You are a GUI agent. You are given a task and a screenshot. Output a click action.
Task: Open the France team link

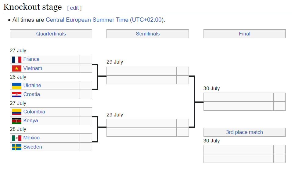point(31,59)
